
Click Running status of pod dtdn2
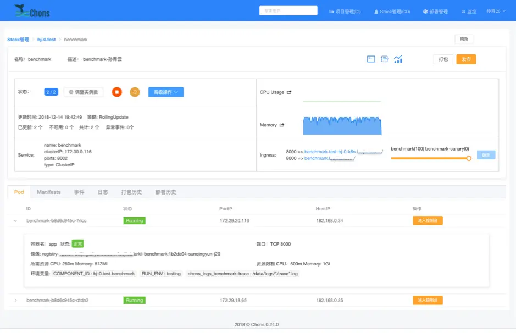[x=134, y=301]
